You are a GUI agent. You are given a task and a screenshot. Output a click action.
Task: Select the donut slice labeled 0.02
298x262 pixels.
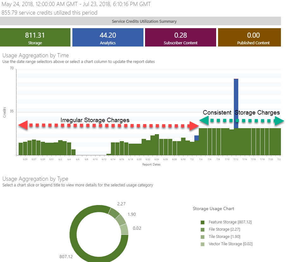tap(124, 229)
